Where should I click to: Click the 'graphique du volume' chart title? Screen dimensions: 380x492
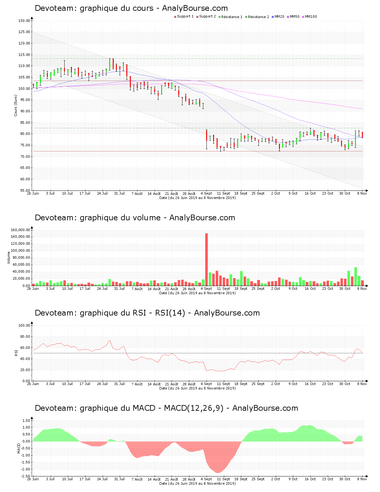coord(135,218)
